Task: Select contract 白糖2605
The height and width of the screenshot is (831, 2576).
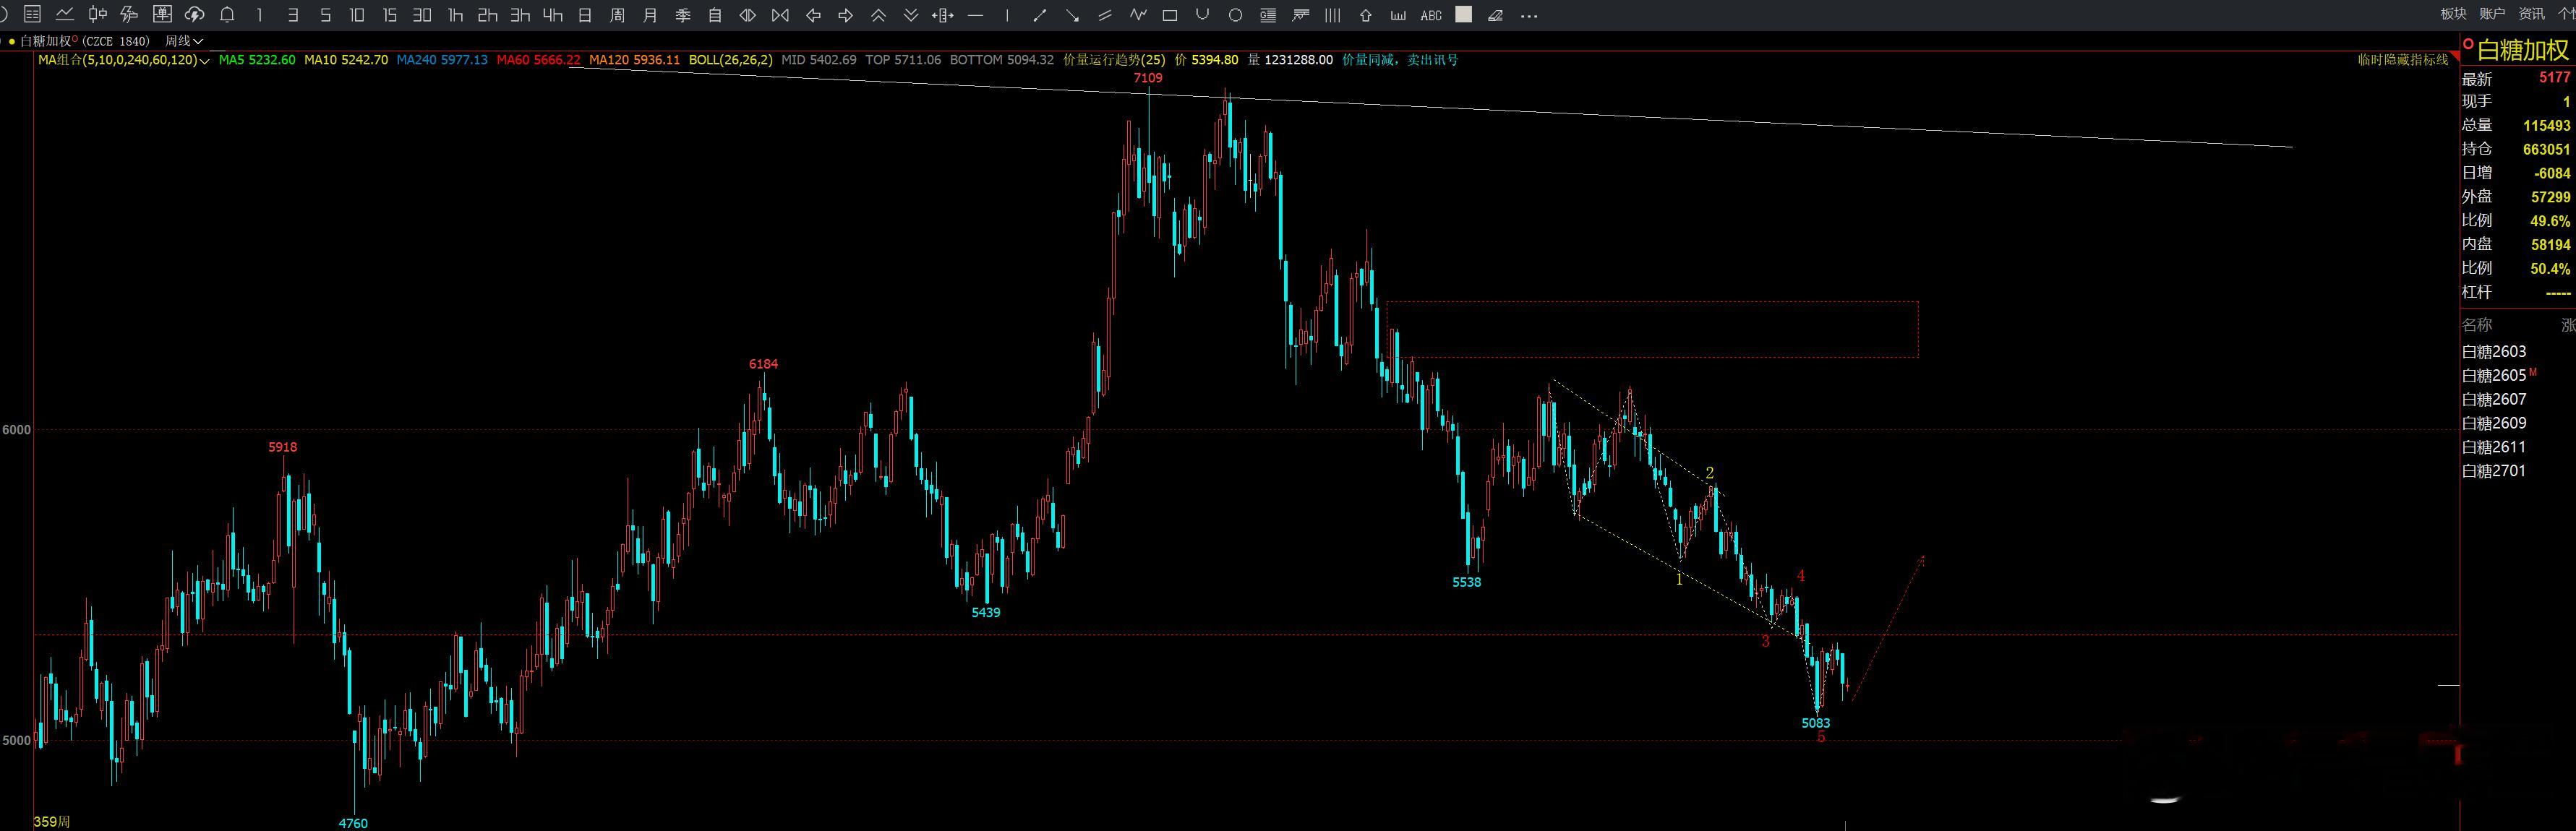Action: pyautogui.click(x=2493, y=376)
